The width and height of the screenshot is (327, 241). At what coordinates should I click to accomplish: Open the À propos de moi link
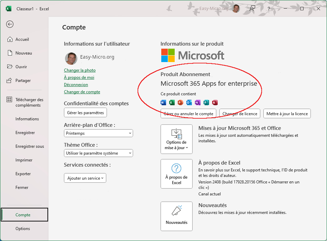[x=79, y=77]
